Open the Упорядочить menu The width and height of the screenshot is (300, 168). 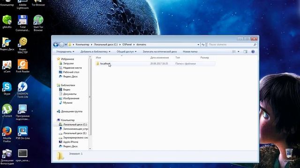[x=65, y=52]
